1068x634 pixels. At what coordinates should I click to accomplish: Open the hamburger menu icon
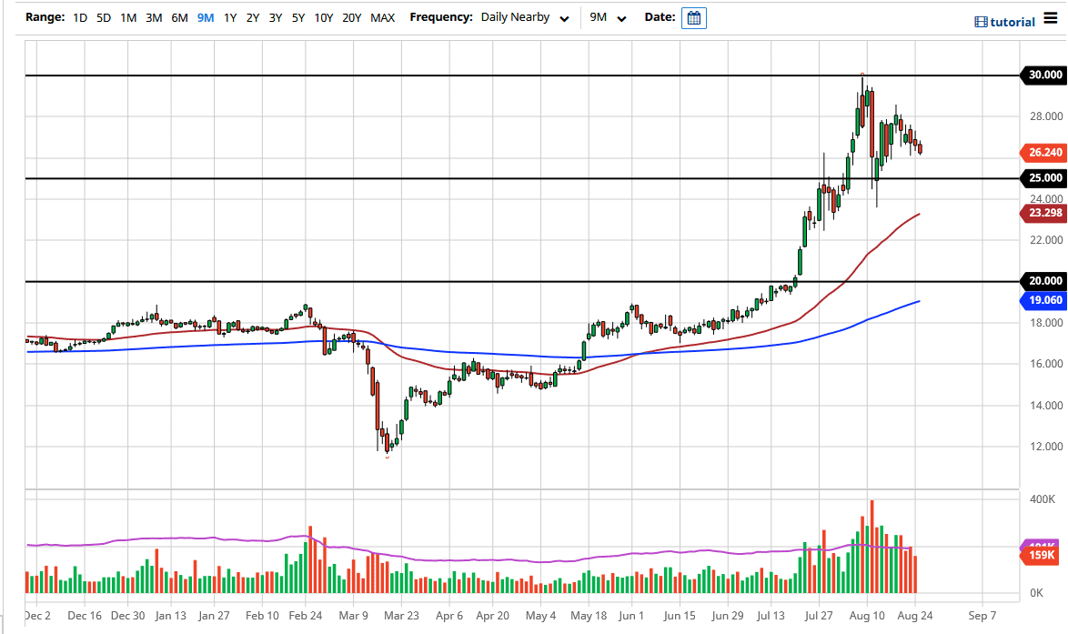(1050, 20)
